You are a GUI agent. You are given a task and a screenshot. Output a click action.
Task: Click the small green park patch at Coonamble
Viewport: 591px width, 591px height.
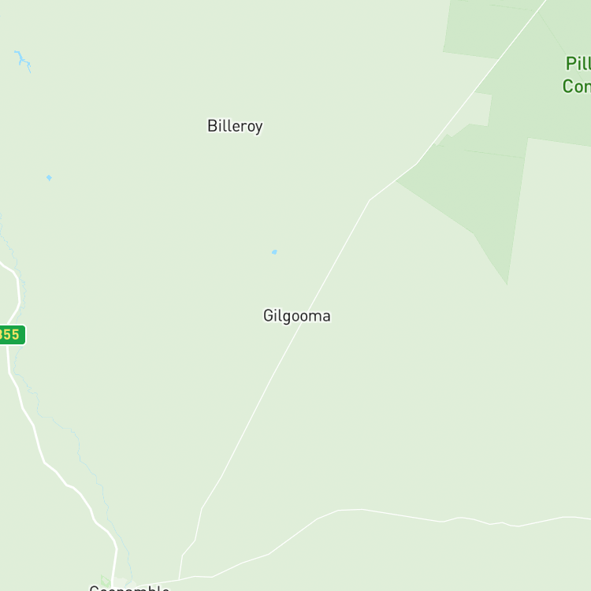(106, 581)
